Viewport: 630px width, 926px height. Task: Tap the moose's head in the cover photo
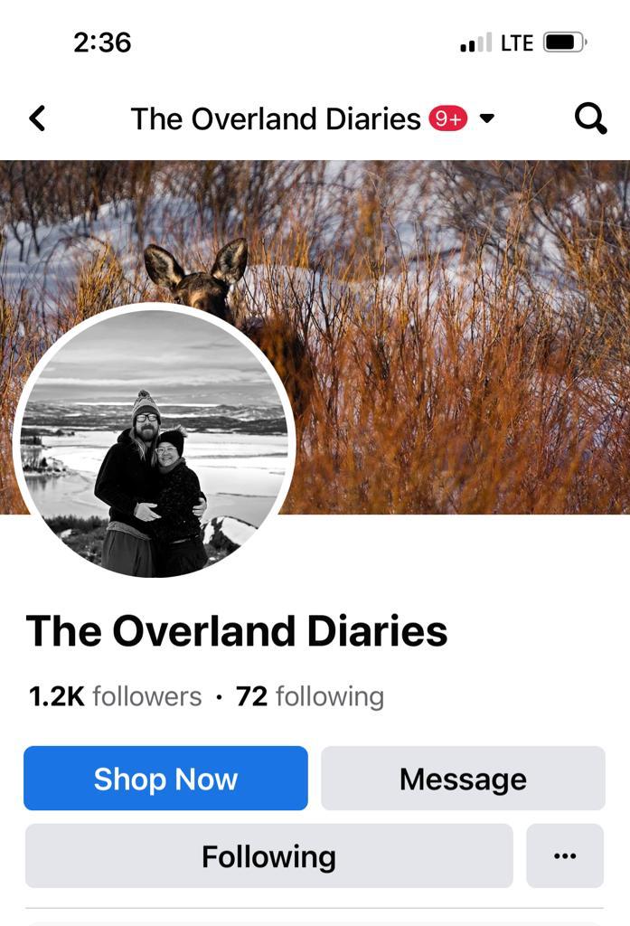[x=199, y=278]
